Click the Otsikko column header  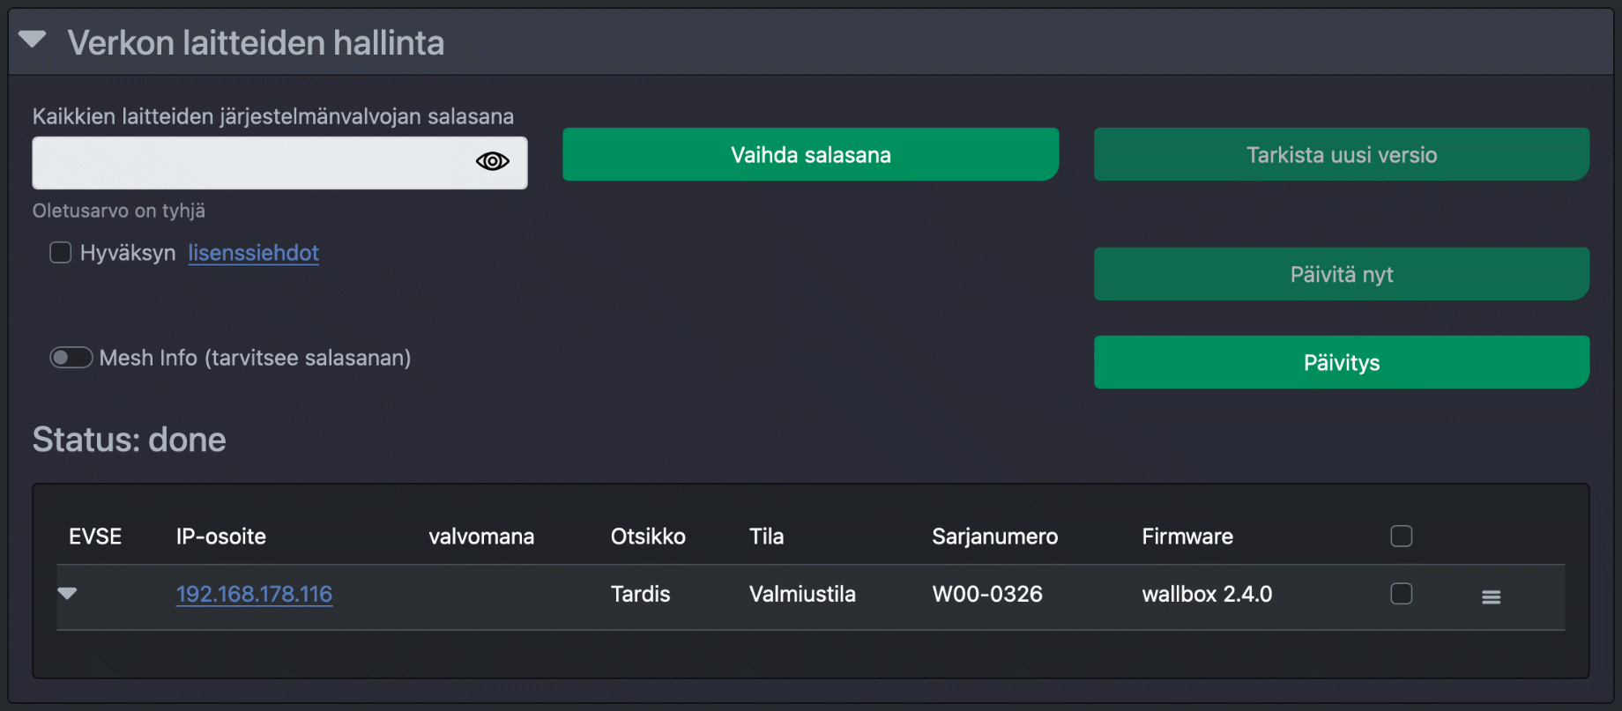click(647, 537)
